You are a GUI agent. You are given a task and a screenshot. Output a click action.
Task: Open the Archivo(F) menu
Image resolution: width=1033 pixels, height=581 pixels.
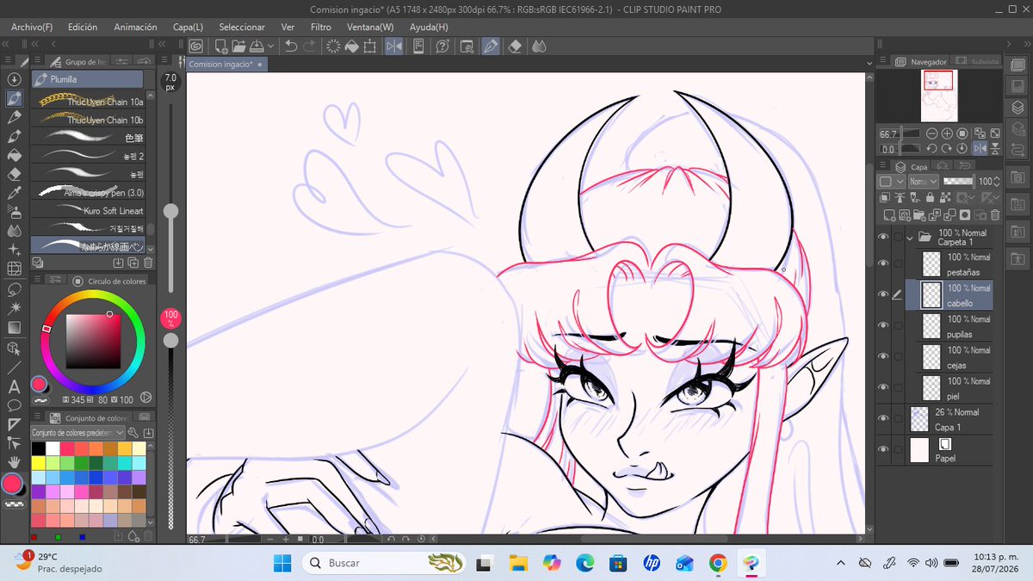32,27
